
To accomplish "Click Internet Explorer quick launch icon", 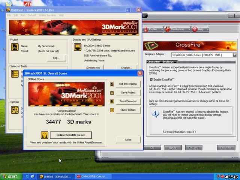I will [27, 177].
